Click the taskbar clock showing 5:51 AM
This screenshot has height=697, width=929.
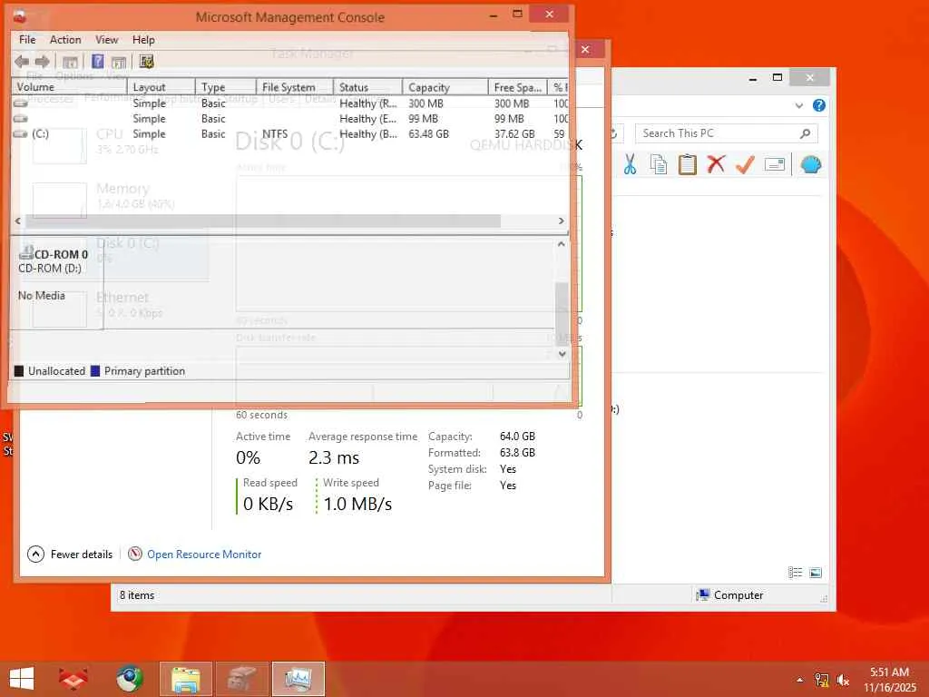tap(889, 679)
